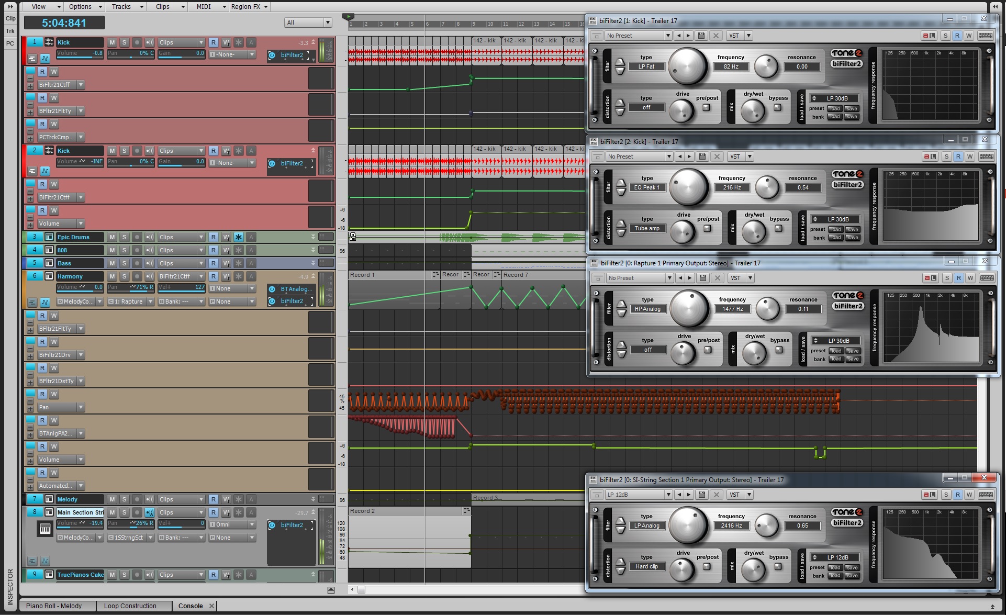Mute the TruePianos Cake track
This screenshot has width=1006, height=615.
coord(112,575)
